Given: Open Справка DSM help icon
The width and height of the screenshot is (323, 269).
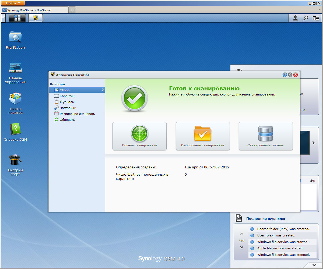Looking at the screenshot, I should [x=15, y=132].
